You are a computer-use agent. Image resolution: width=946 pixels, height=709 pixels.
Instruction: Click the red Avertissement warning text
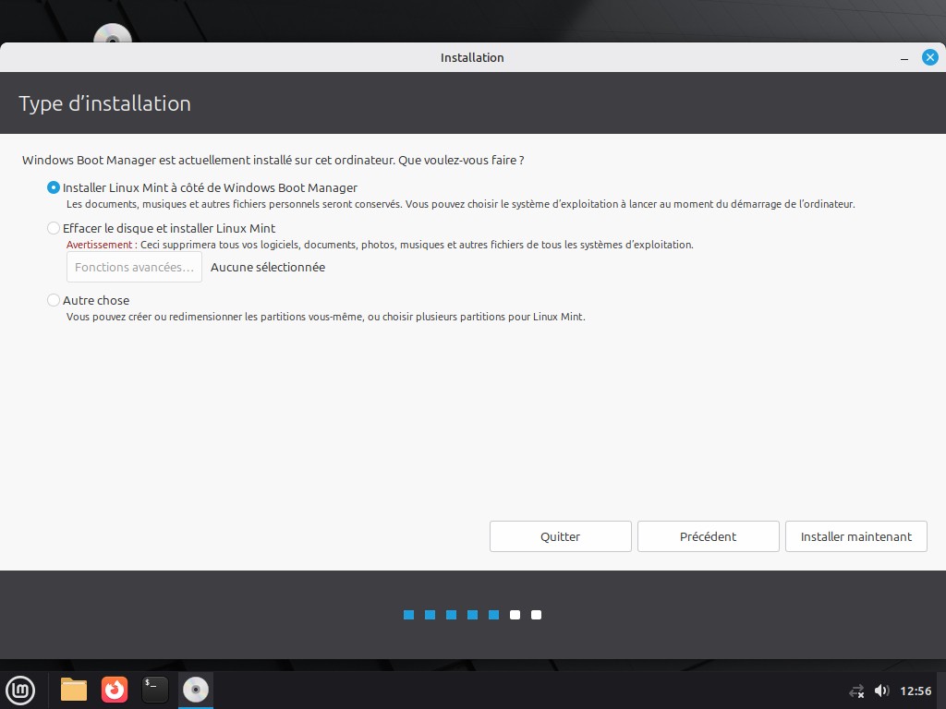99,245
